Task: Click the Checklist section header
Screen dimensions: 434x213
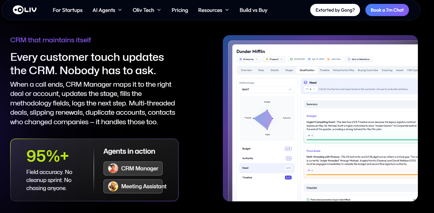Action: 361,188
